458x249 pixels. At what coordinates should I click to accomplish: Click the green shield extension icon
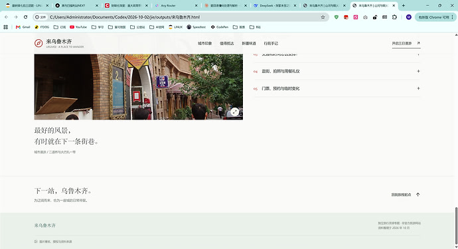point(337,17)
